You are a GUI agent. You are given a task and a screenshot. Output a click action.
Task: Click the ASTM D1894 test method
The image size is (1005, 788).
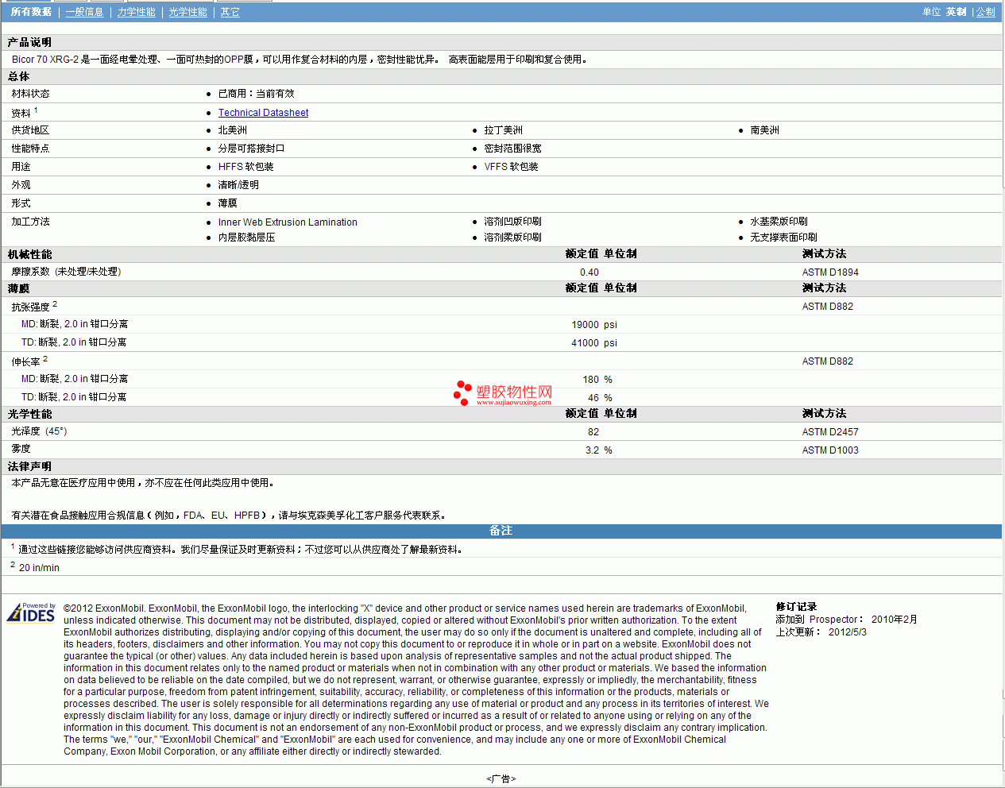click(830, 272)
